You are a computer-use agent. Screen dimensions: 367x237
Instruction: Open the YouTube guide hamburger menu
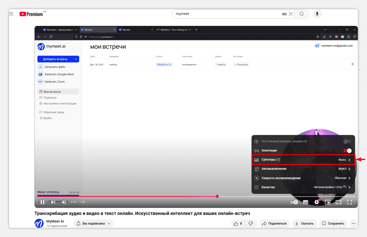tap(11, 14)
